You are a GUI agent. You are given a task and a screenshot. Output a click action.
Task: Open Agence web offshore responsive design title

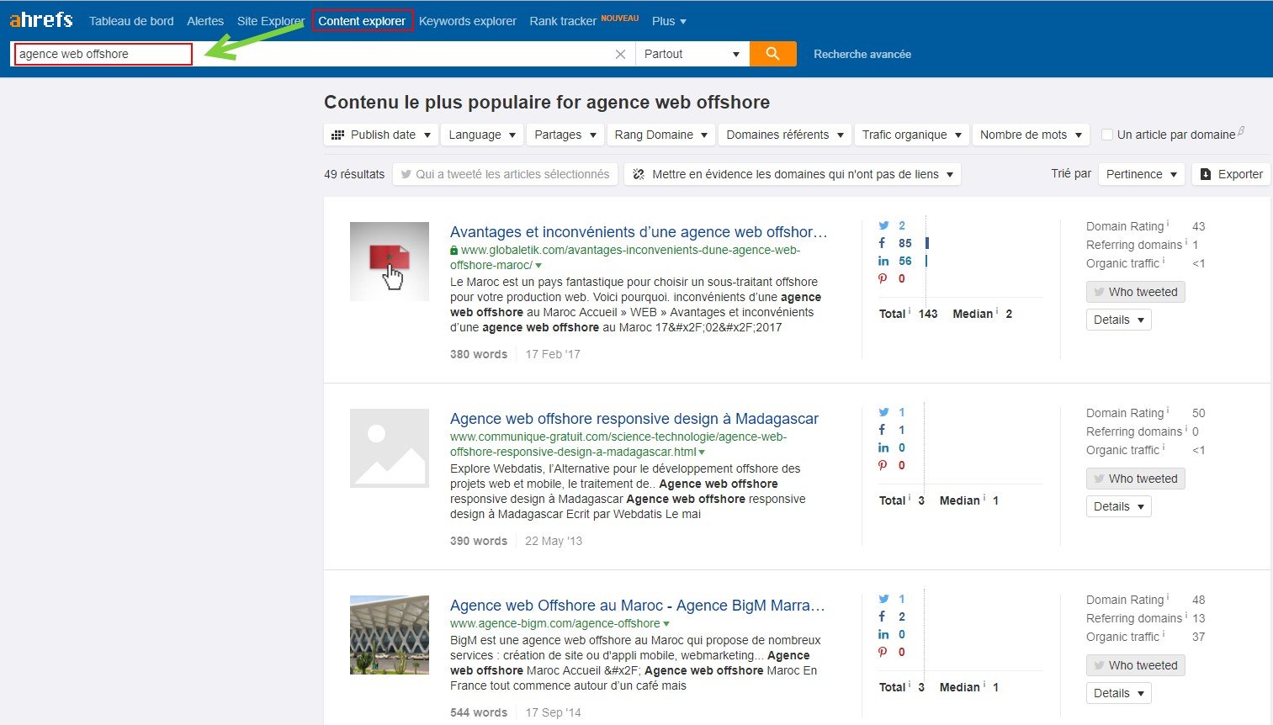coord(634,419)
